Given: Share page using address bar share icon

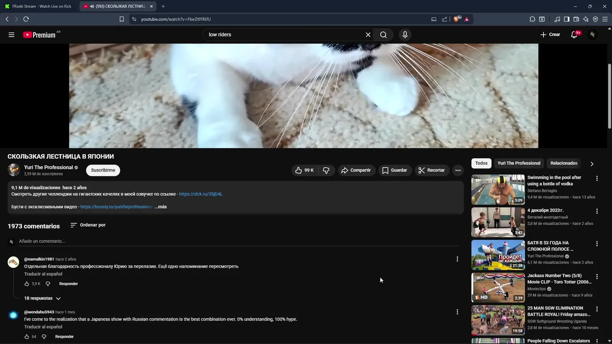Looking at the screenshot, I should click(445, 19).
